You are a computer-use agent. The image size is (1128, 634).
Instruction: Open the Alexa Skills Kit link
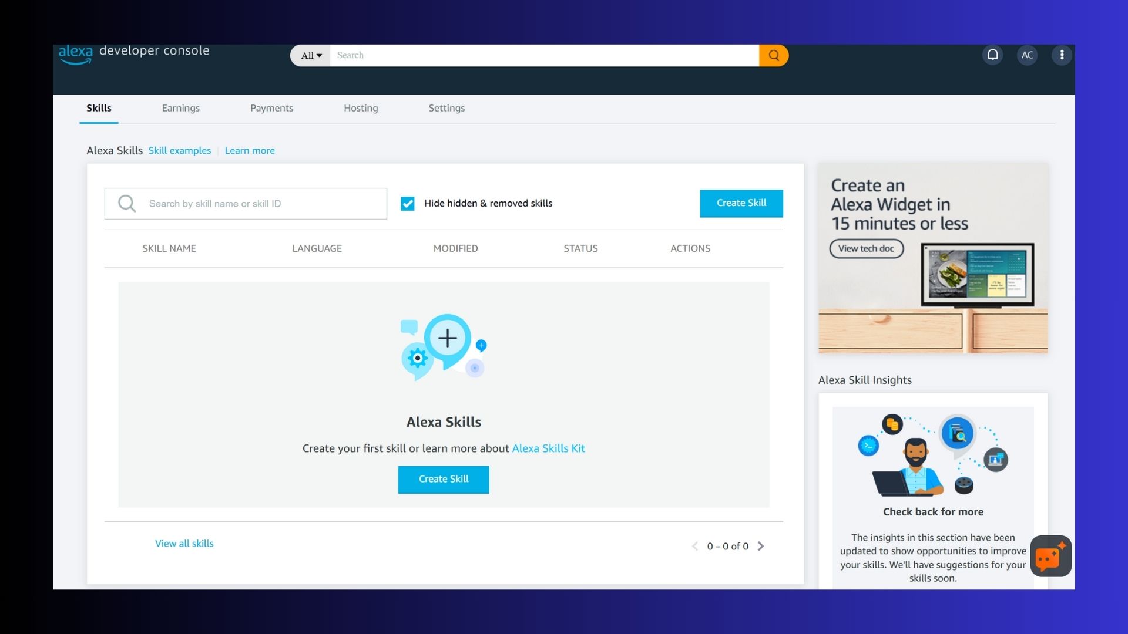(548, 448)
